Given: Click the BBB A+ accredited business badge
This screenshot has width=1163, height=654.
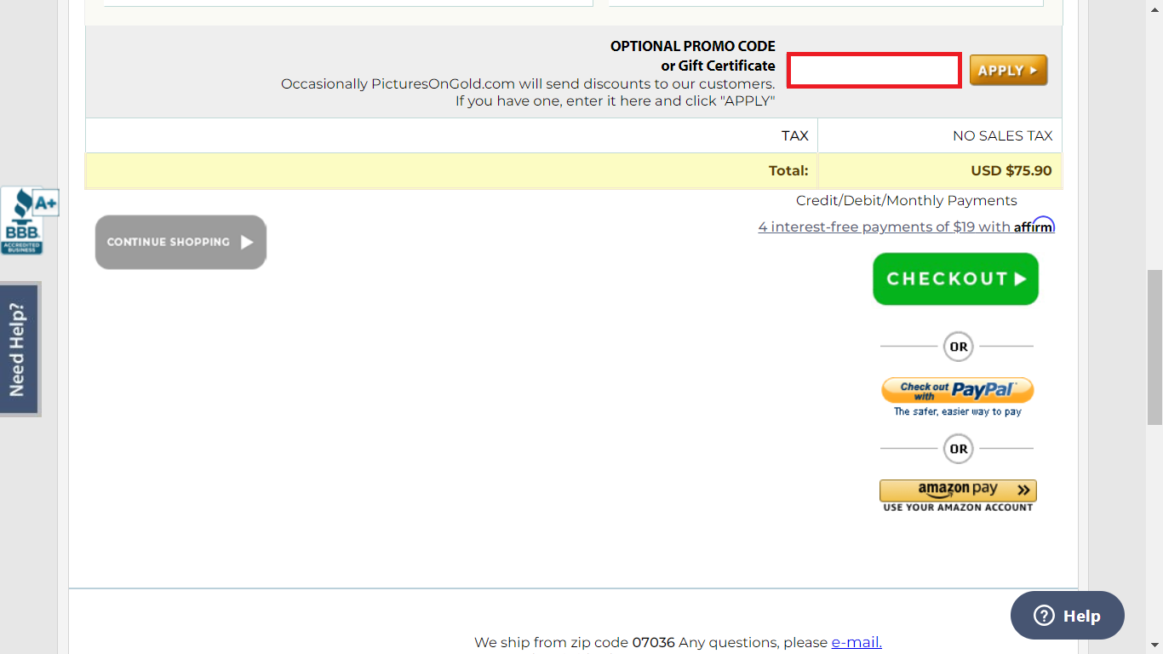Looking at the screenshot, I should click(29, 220).
